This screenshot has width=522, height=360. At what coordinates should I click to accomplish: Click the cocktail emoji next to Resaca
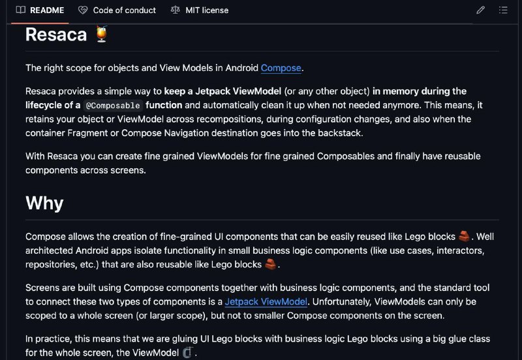(102, 34)
